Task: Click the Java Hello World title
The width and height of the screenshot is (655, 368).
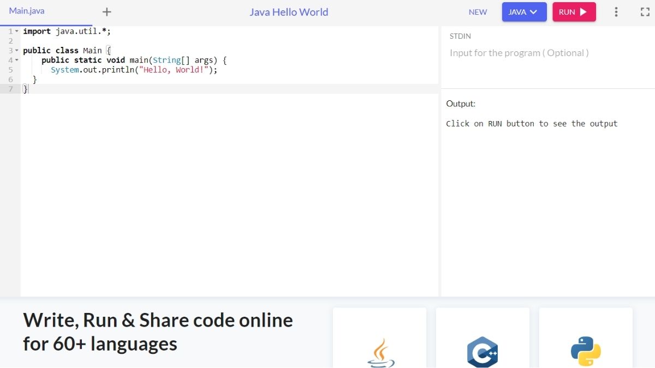Action: (x=289, y=12)
